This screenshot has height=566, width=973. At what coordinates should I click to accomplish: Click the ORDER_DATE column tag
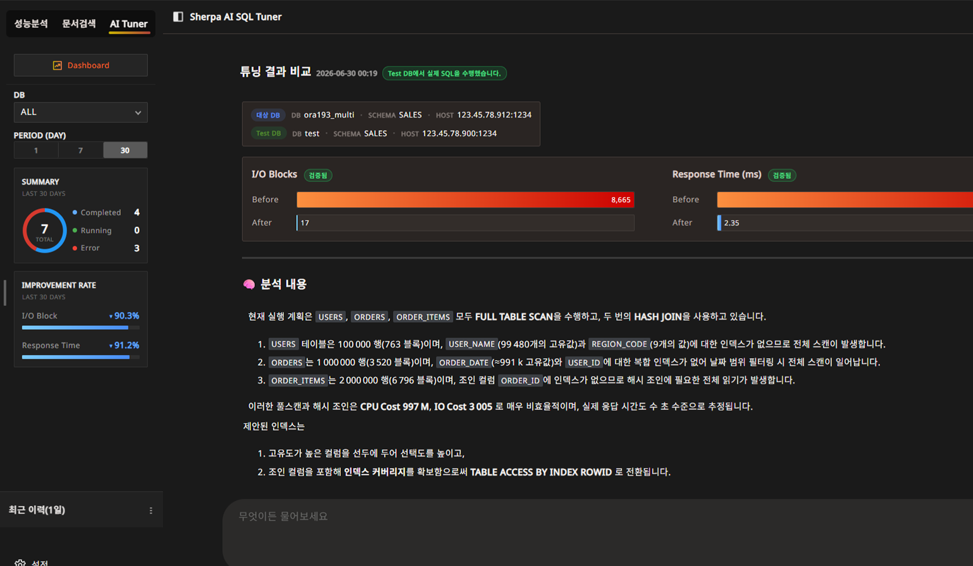pyautogui.click(x=464, y=363)
